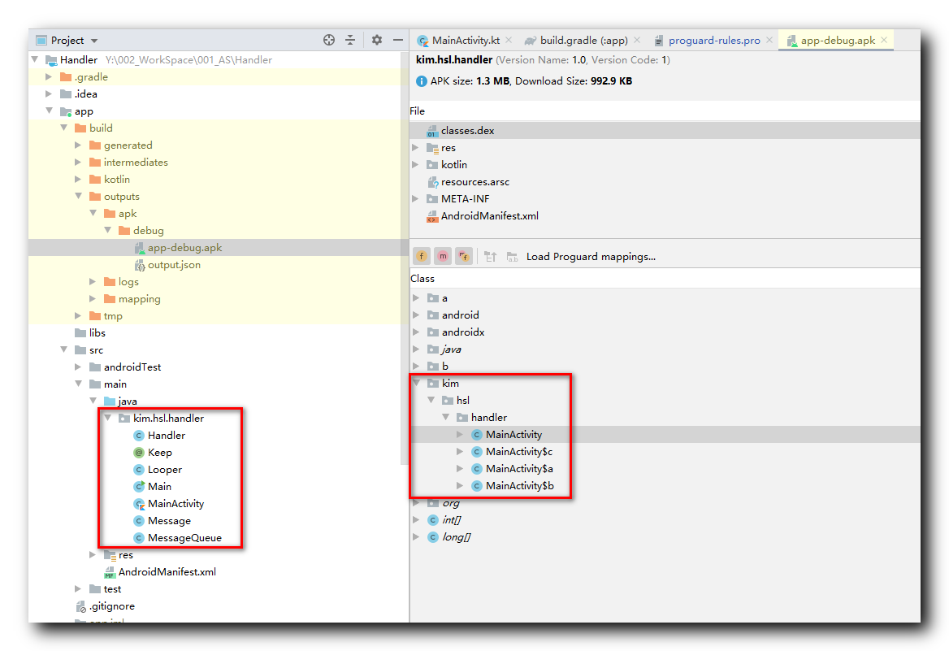Viewport: 949px width, 651px height.
Task: Open Project tool window settings gear
Action: [x=375, y=40]
